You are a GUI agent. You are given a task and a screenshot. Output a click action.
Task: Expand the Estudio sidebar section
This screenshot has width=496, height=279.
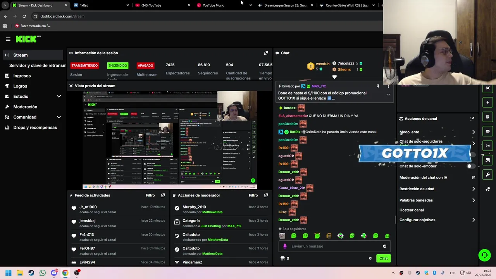(x=59, y=96)
